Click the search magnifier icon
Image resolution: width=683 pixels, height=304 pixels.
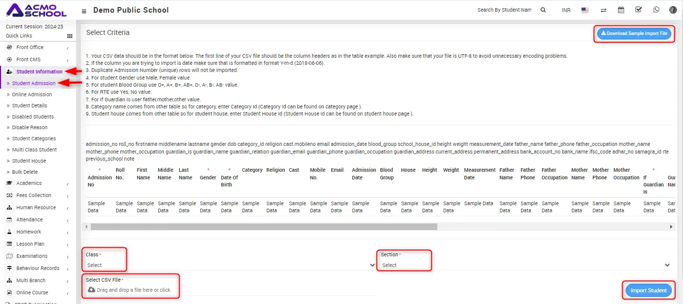click(x=543, y=10)
